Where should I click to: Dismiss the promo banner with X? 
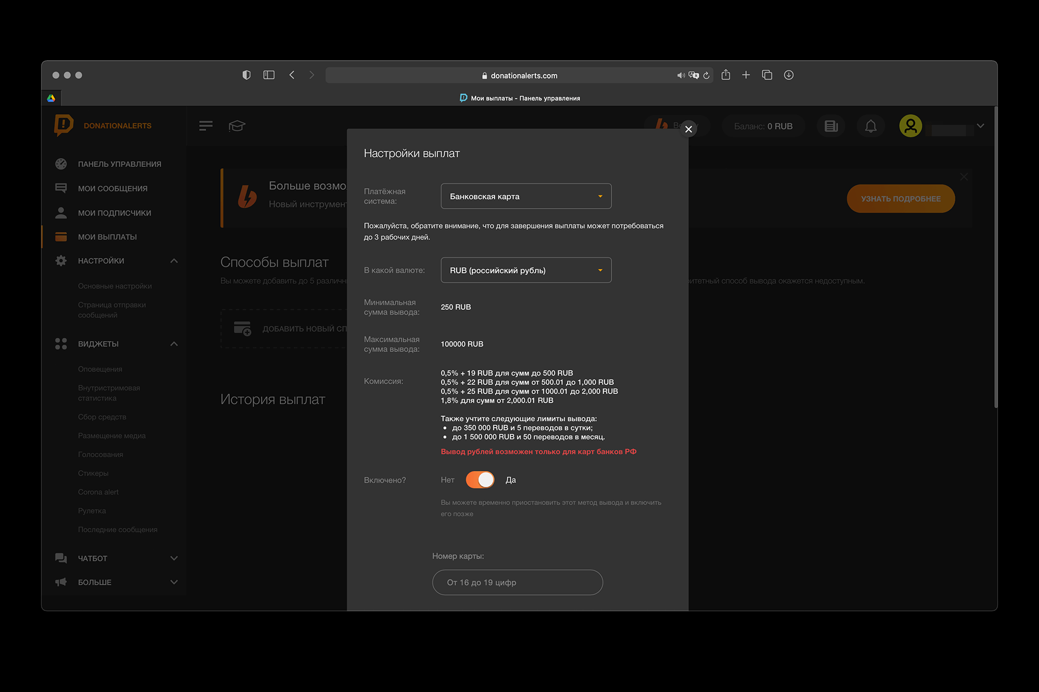tap(964, 177)
